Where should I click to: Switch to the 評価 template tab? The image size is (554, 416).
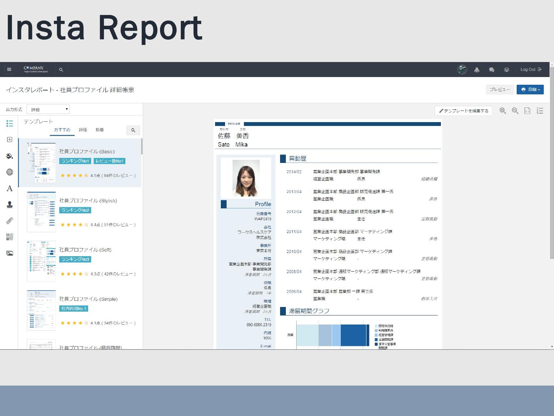83,130
